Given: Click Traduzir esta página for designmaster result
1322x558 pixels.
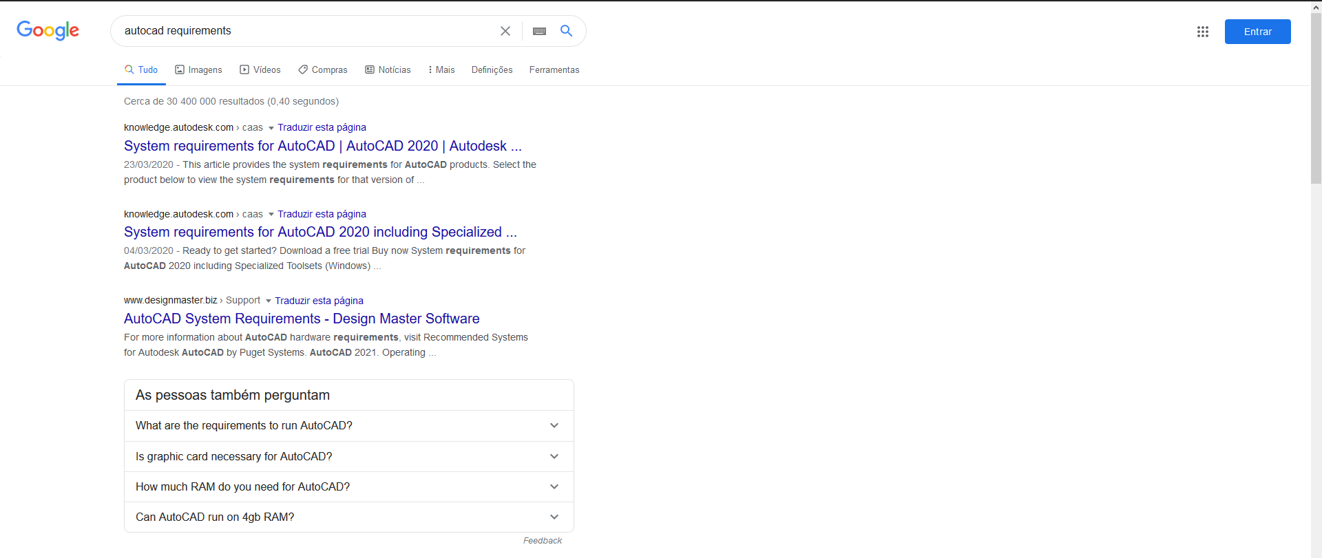Looking at the screenshot, I should pyautogui.click(x=319, y=301).
